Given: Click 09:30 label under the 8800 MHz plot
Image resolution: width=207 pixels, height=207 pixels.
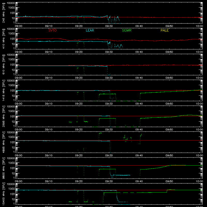Looking at the screenshot, I should pyautogui.click(x=109, y=181).
